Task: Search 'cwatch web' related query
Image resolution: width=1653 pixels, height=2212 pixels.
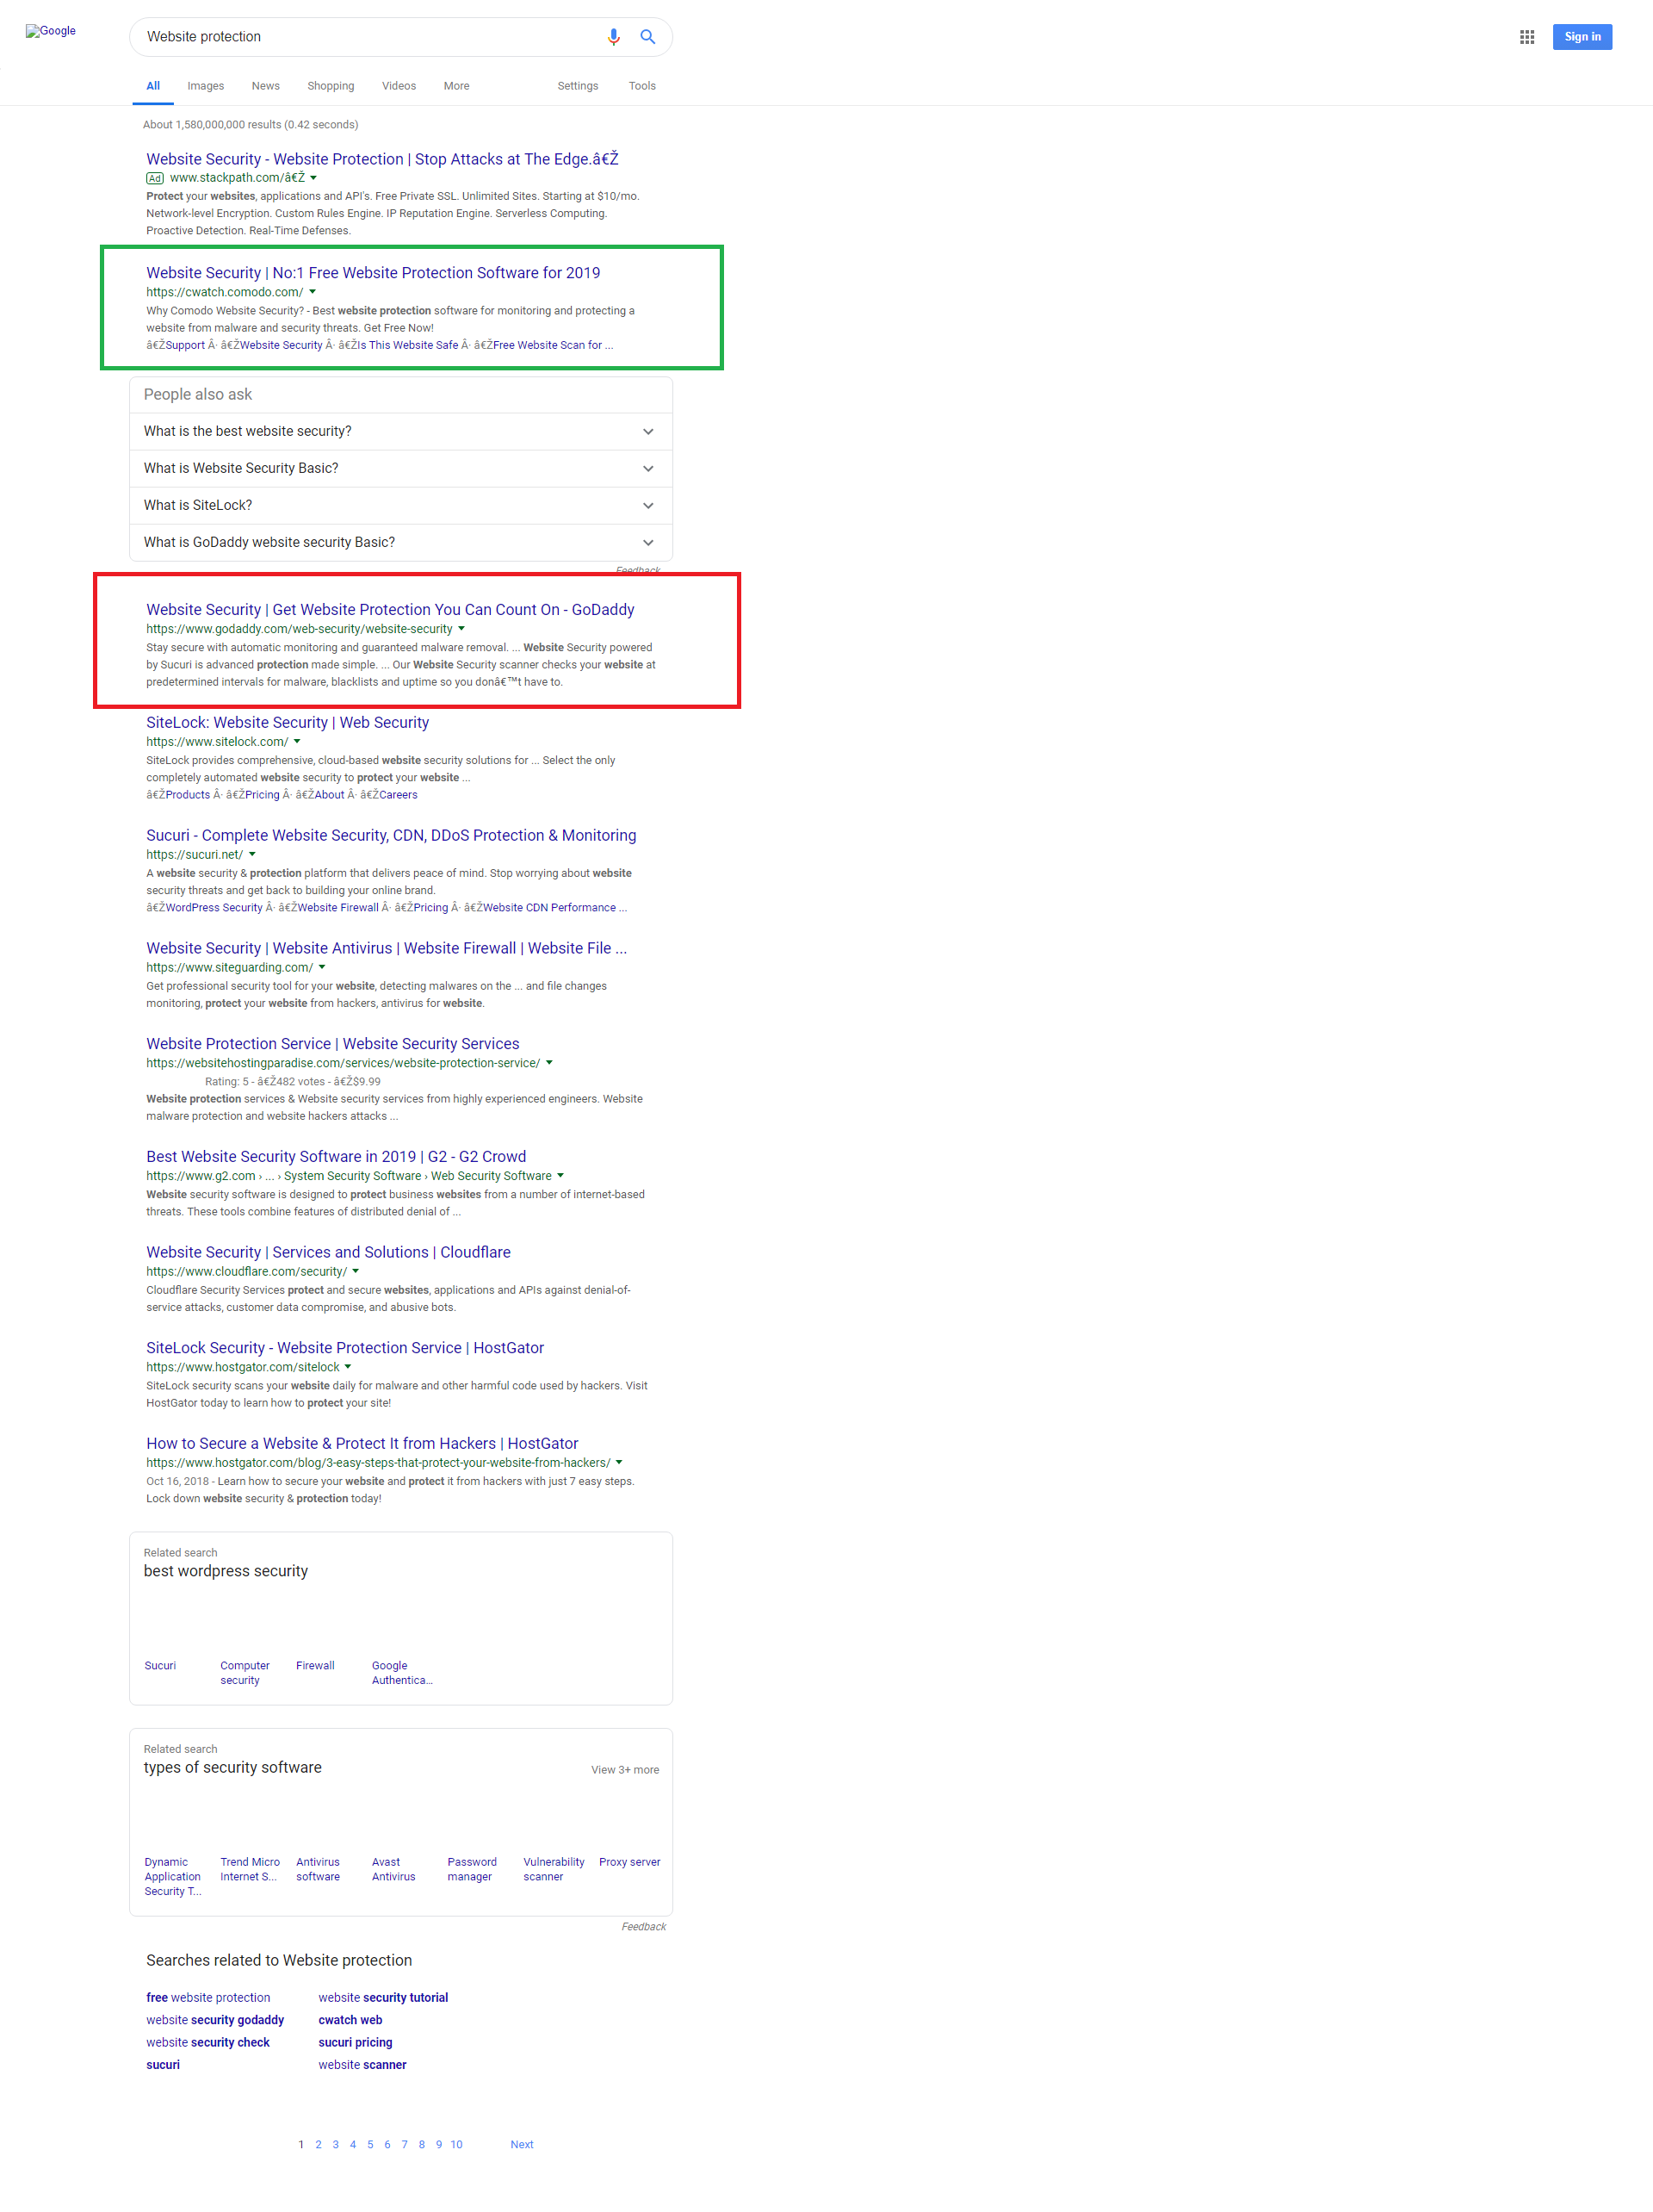Action: 350,2021
